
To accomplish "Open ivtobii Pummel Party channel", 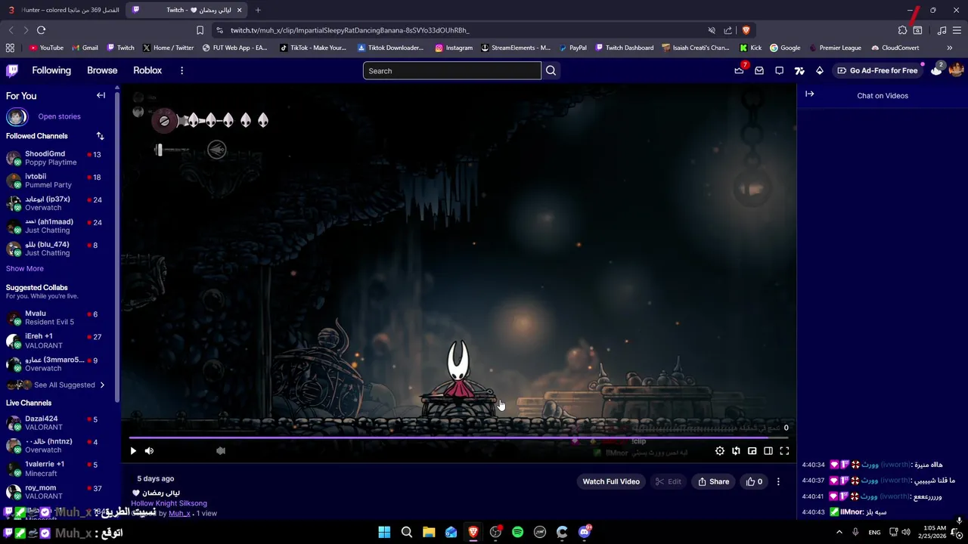I will (58, 181).
